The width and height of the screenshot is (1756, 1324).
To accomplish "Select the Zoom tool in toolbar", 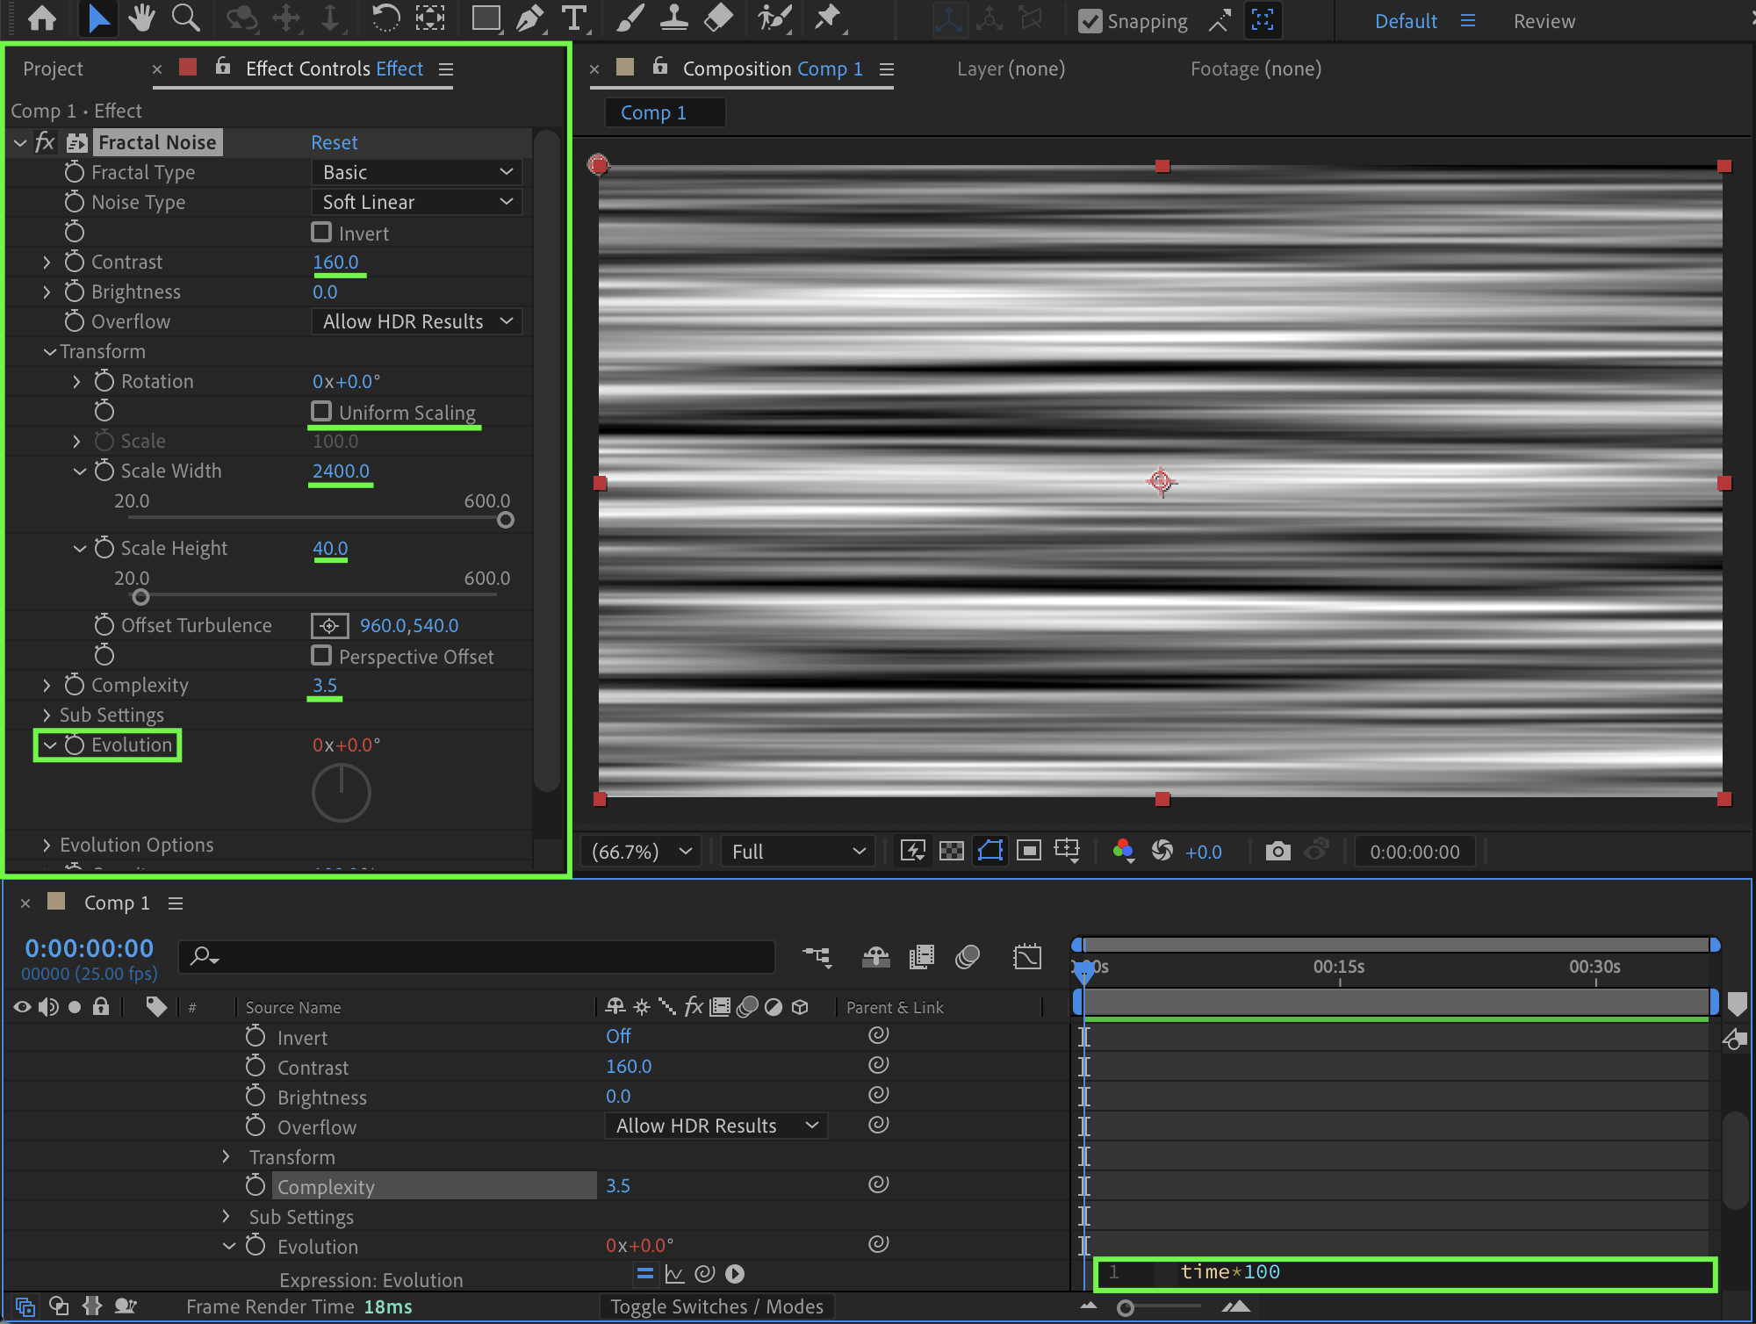I will [185, 18].
